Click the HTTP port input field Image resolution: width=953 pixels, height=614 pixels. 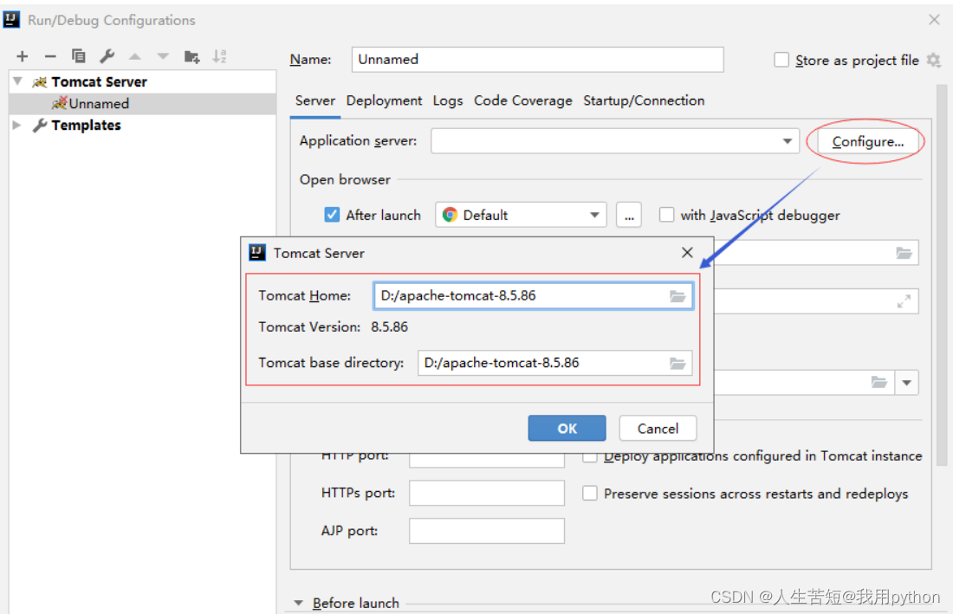487,461
